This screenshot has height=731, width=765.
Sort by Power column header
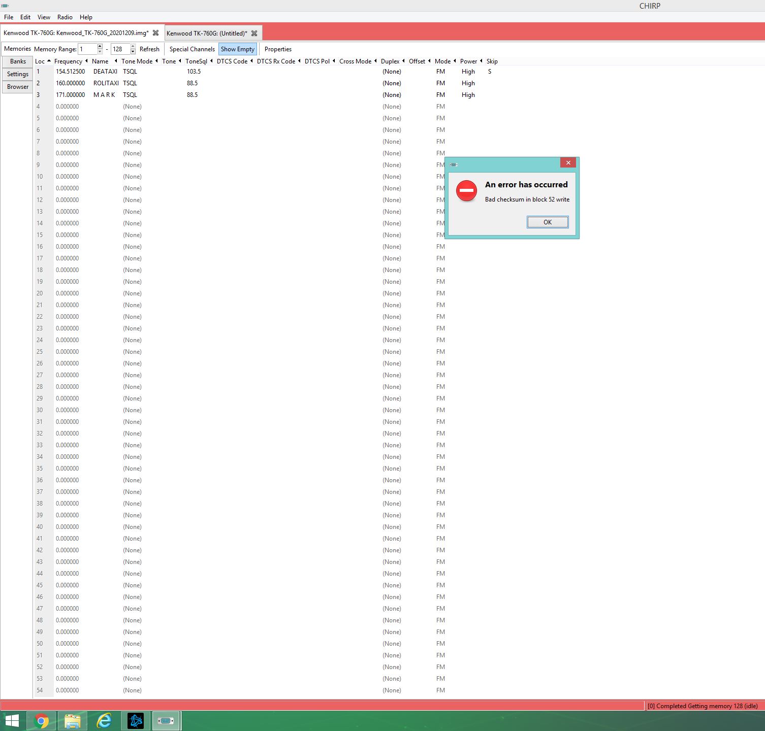pyautogui.click(x=468, y=61)
